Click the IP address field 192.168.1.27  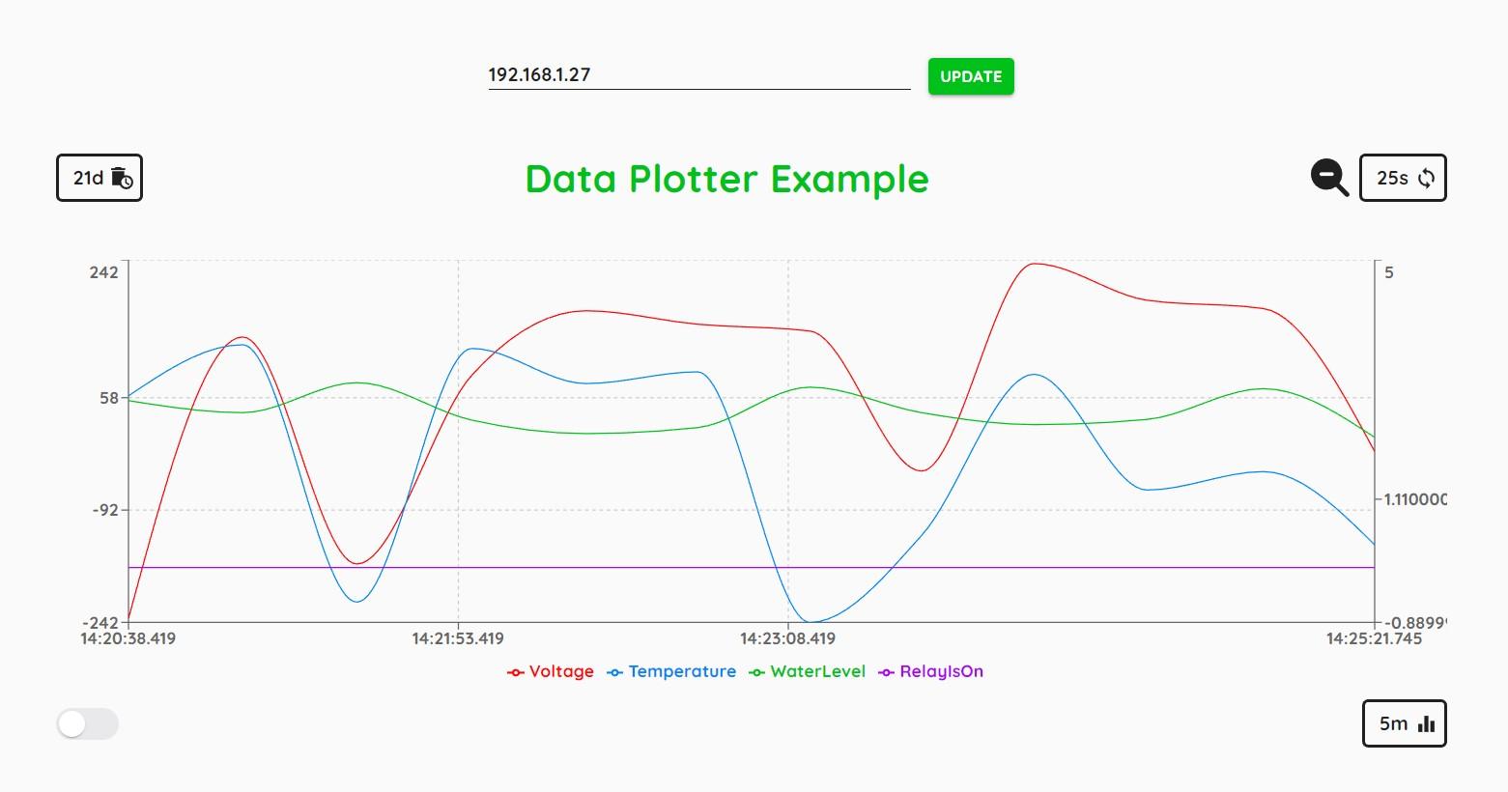(698, 74)
